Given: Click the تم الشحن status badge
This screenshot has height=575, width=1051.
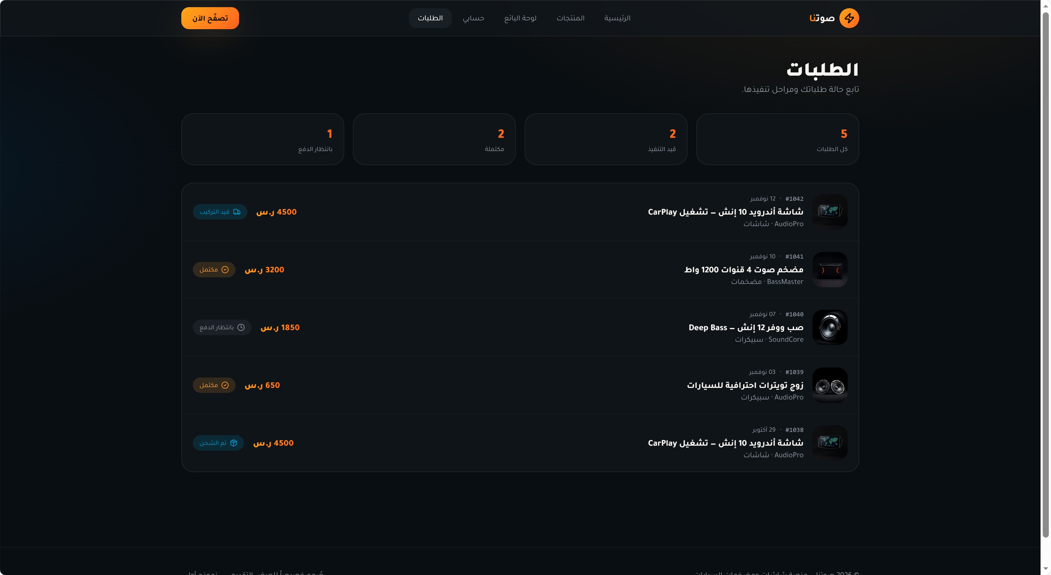Looking at the screenshot, I should point(218,443).
